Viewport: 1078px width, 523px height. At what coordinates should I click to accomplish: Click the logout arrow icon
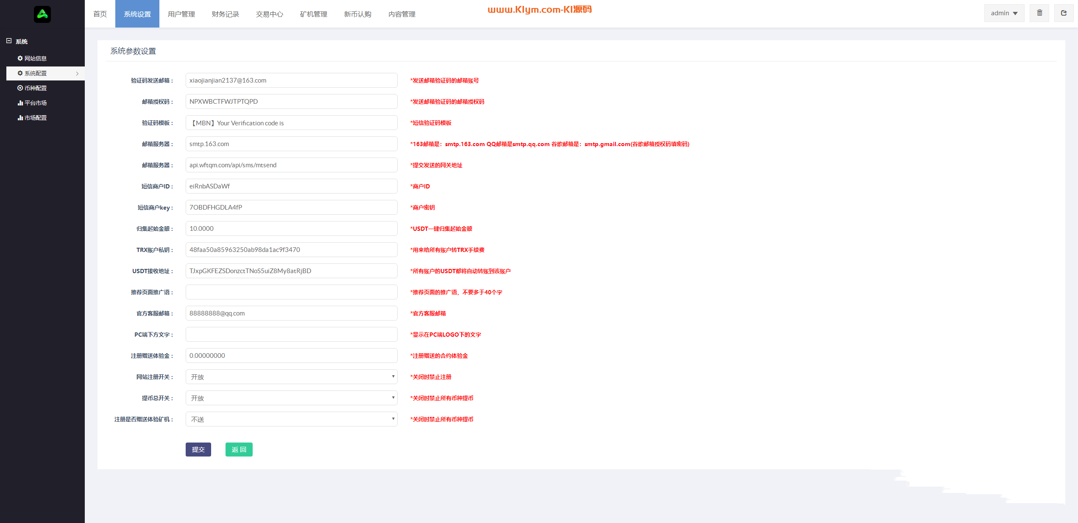[x=1064, y=13]
